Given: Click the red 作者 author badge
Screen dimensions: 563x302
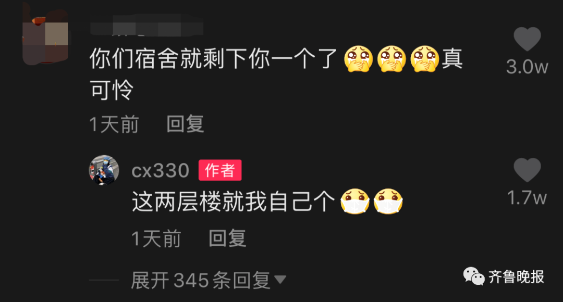Looking at the screenshot, I should [220, 170].
